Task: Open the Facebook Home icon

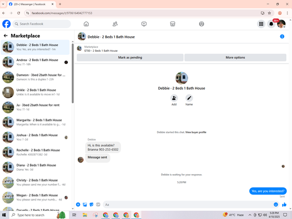Action: tap(86, 24)
